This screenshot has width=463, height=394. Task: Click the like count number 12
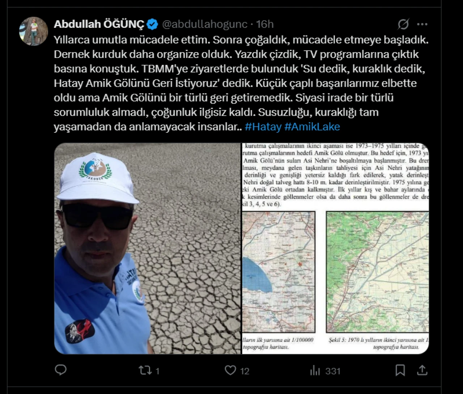[245, 371]
